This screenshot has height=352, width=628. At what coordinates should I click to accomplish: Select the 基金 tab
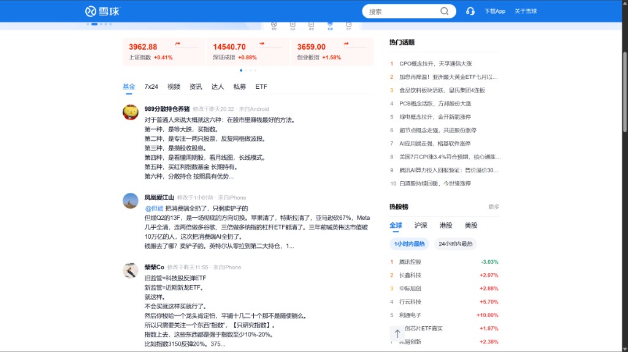(129, 86)
